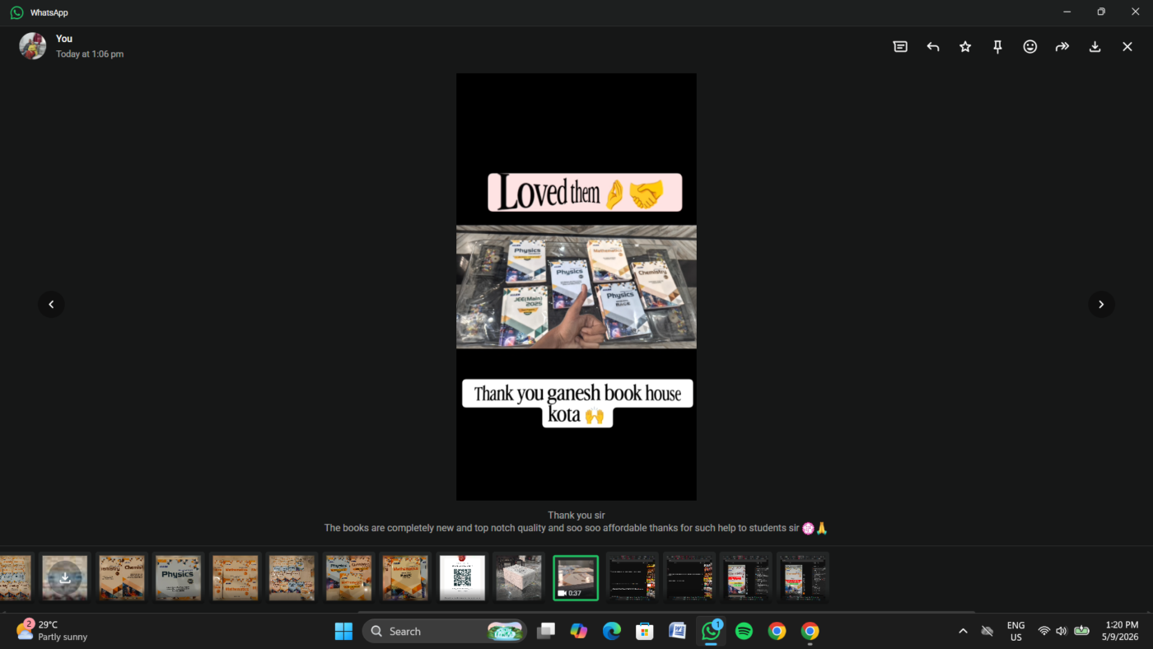Open the white box package thumbnail
Screen dimensions: 1153x649
pos(519,577)
